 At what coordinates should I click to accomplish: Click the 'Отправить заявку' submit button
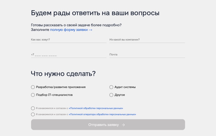108,125
